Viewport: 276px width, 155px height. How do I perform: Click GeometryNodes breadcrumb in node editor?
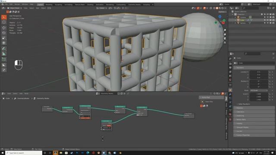point(23,99)
